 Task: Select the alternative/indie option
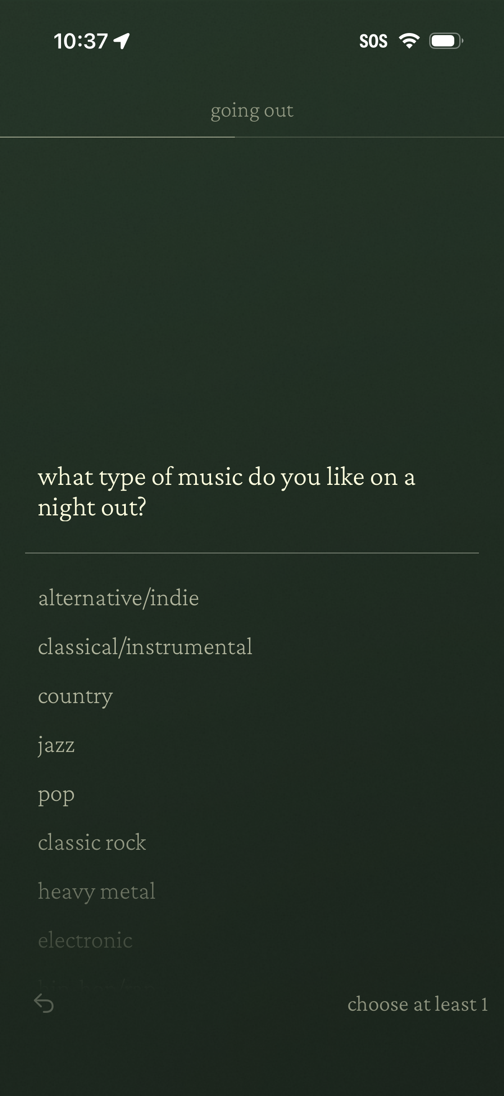pyautogui.click(x=118, y=598)
